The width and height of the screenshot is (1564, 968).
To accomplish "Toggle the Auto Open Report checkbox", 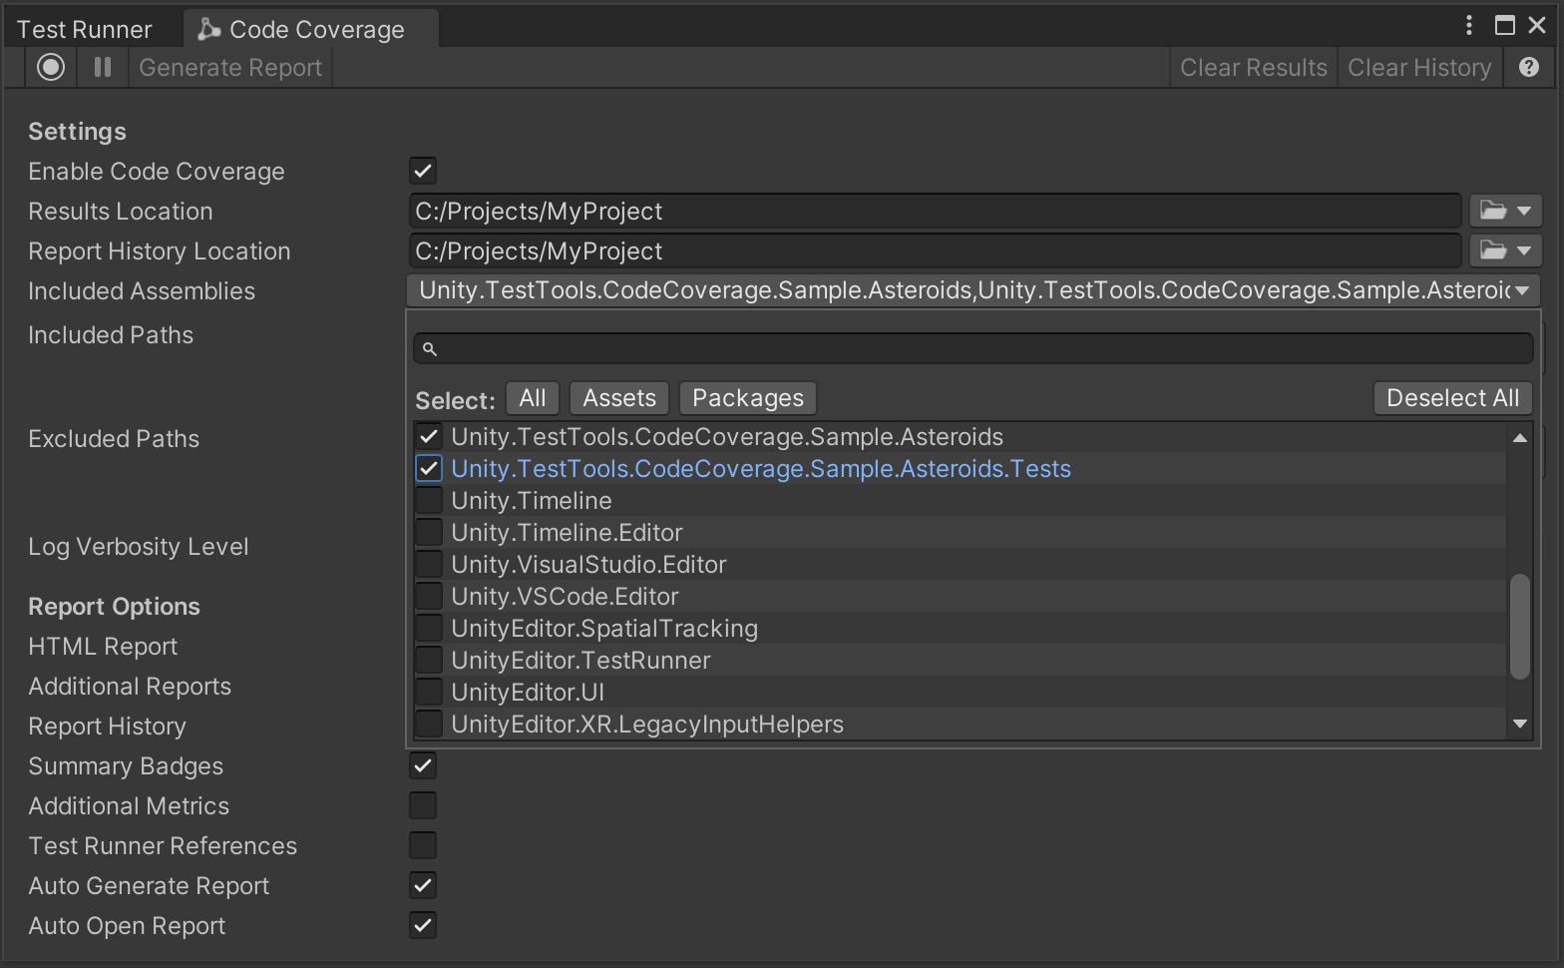I will click(423, 925).
